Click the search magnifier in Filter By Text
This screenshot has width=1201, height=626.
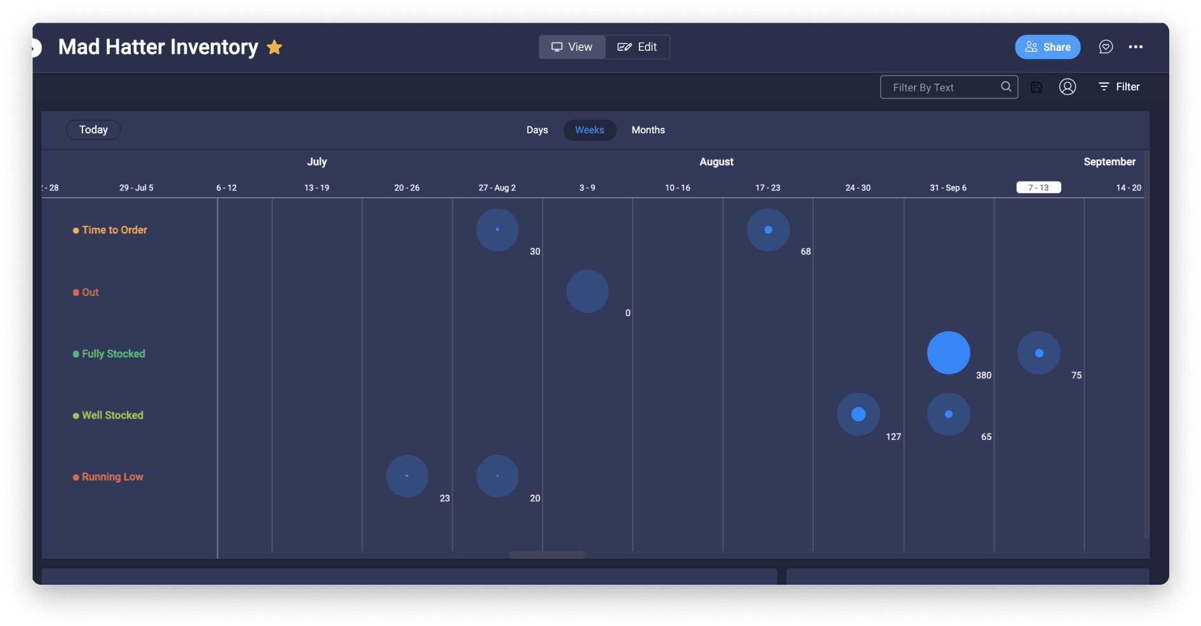[1006, 86]
